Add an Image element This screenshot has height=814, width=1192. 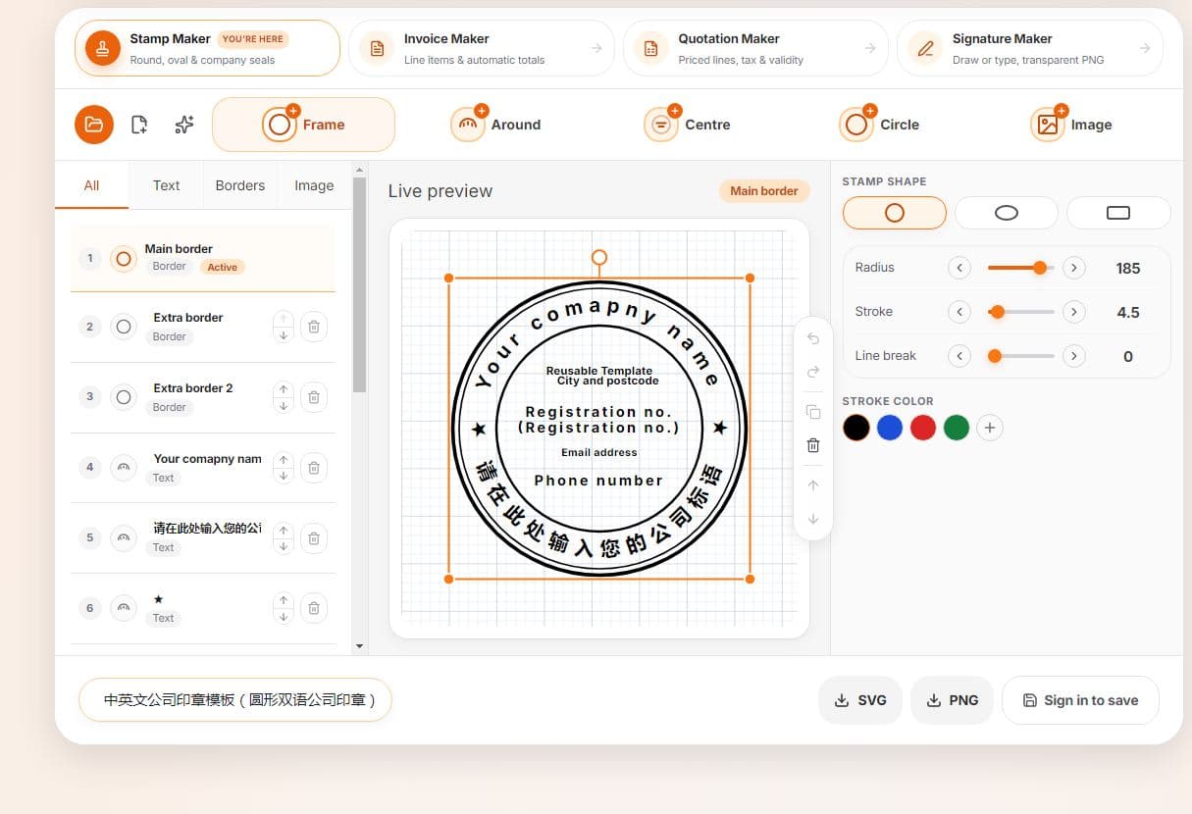coord(1070,125)
